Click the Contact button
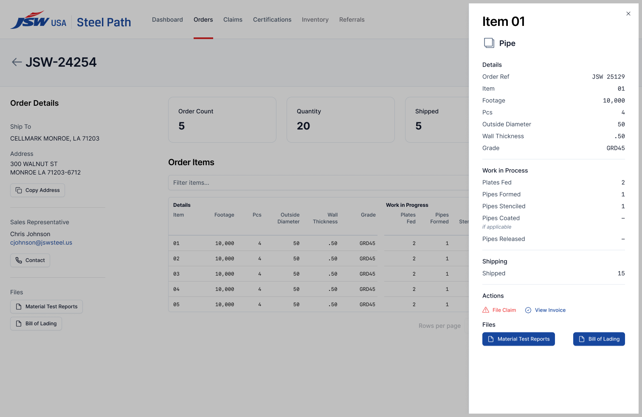Image resolution: width=642 pixels, height=417 pixels. pyautogui.click(x=30, y=260)
